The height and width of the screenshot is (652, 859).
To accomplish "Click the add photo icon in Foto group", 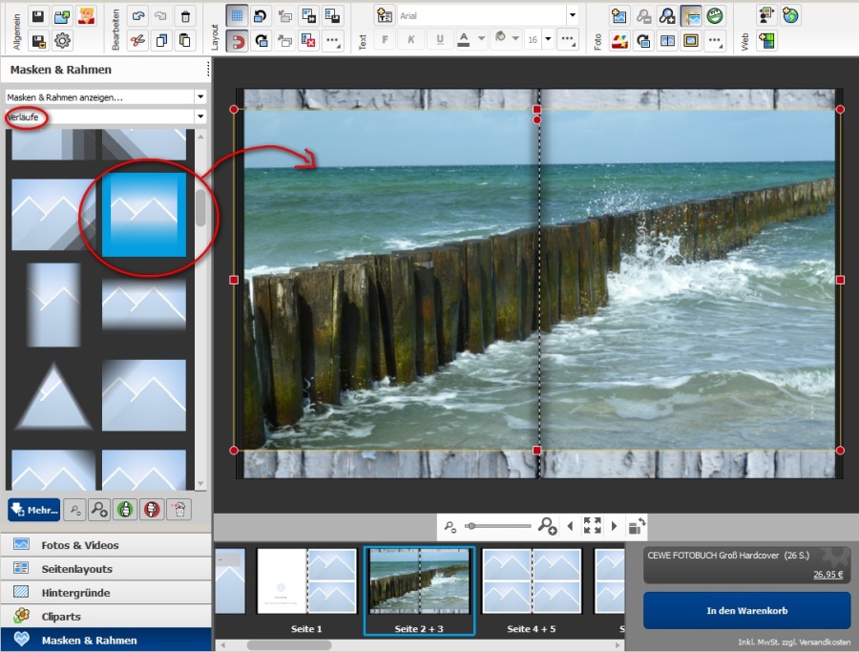I will tap(619, 15).
